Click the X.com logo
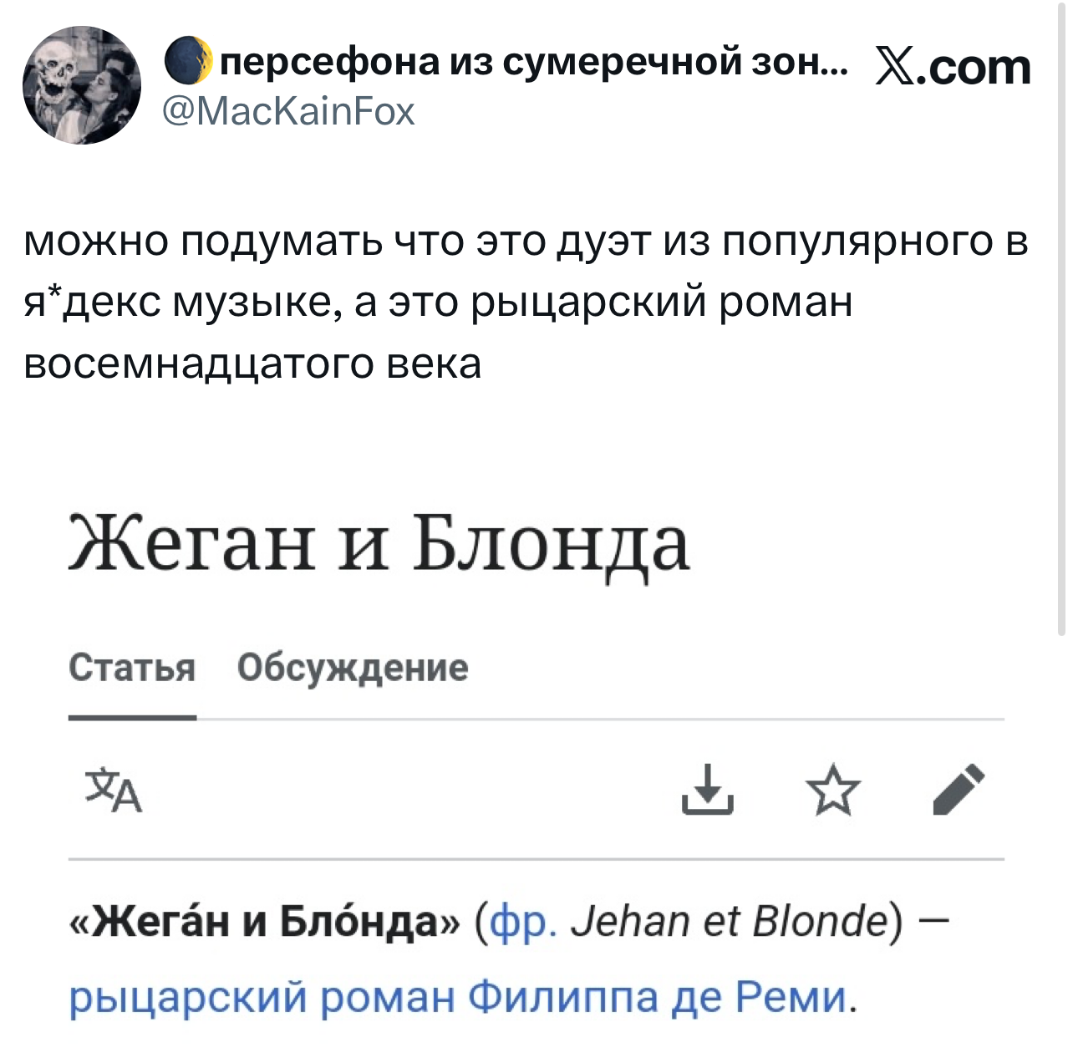The image size is (1073, 1053). [x=952, y=67]
